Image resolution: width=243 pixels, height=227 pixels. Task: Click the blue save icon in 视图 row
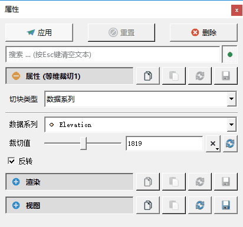pyautogui.click(x=226, y=205)
